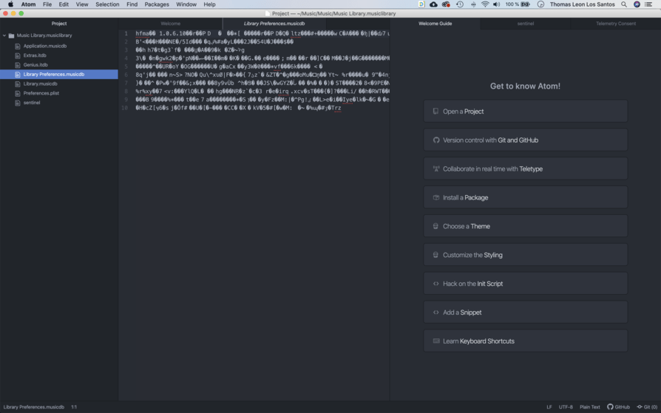Open the File menu
This screenshot has height=413, width=661.
(47, 4)
